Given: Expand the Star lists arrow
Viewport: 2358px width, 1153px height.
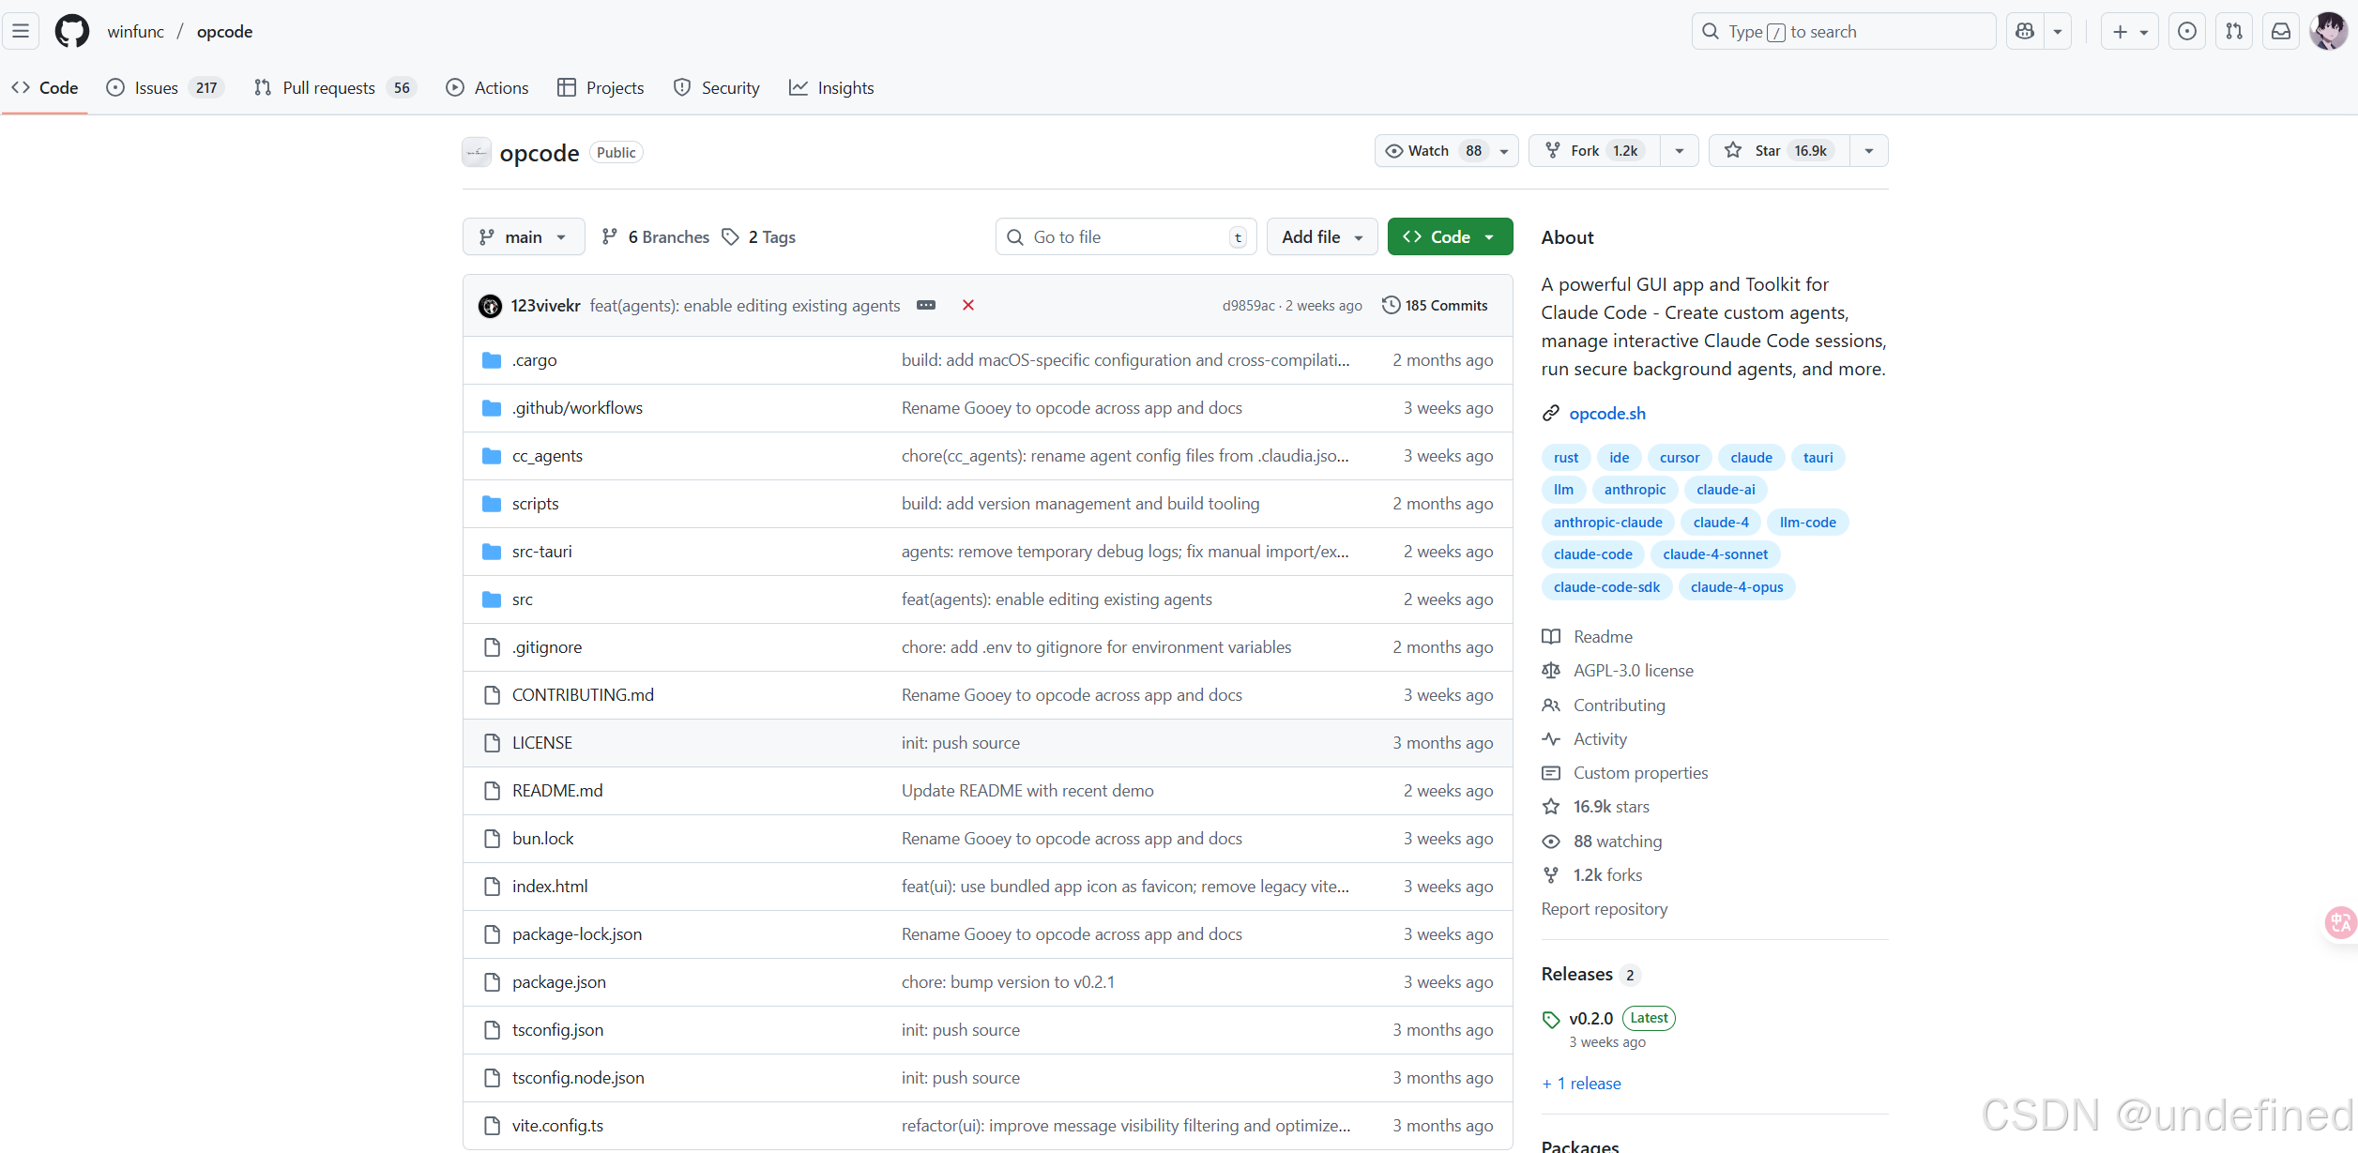Looking at the screenshot, I should click(1869, 151).
